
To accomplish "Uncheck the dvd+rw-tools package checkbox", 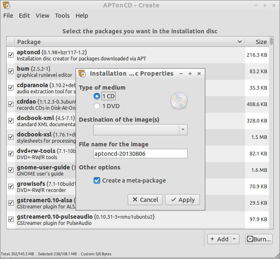I will [11, 153].
